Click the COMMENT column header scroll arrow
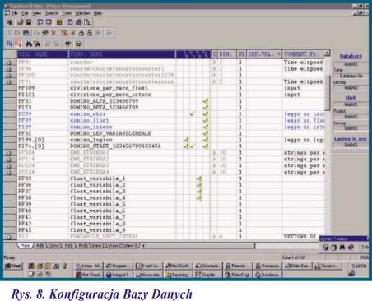This screenshot has height=301, width=372. 327,53
